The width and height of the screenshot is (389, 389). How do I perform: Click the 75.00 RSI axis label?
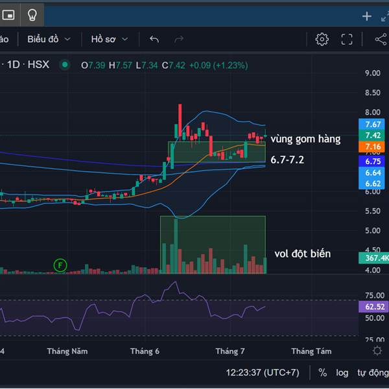375,296
